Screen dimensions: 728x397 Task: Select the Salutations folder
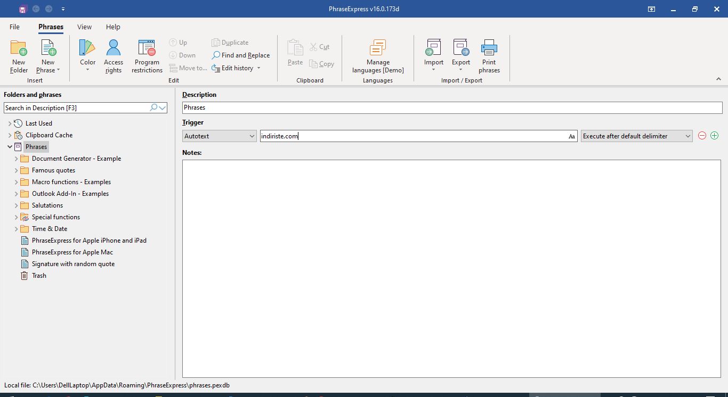pyautogui.click(x=47, y=205)
